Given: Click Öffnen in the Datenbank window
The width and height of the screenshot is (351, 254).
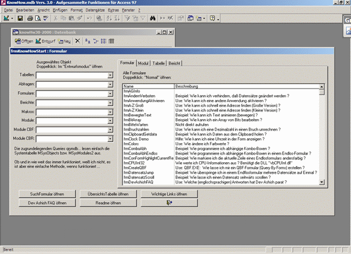Looking at the screenshot, I should (24, 41).
